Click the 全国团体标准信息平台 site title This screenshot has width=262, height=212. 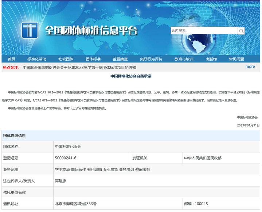91,31
